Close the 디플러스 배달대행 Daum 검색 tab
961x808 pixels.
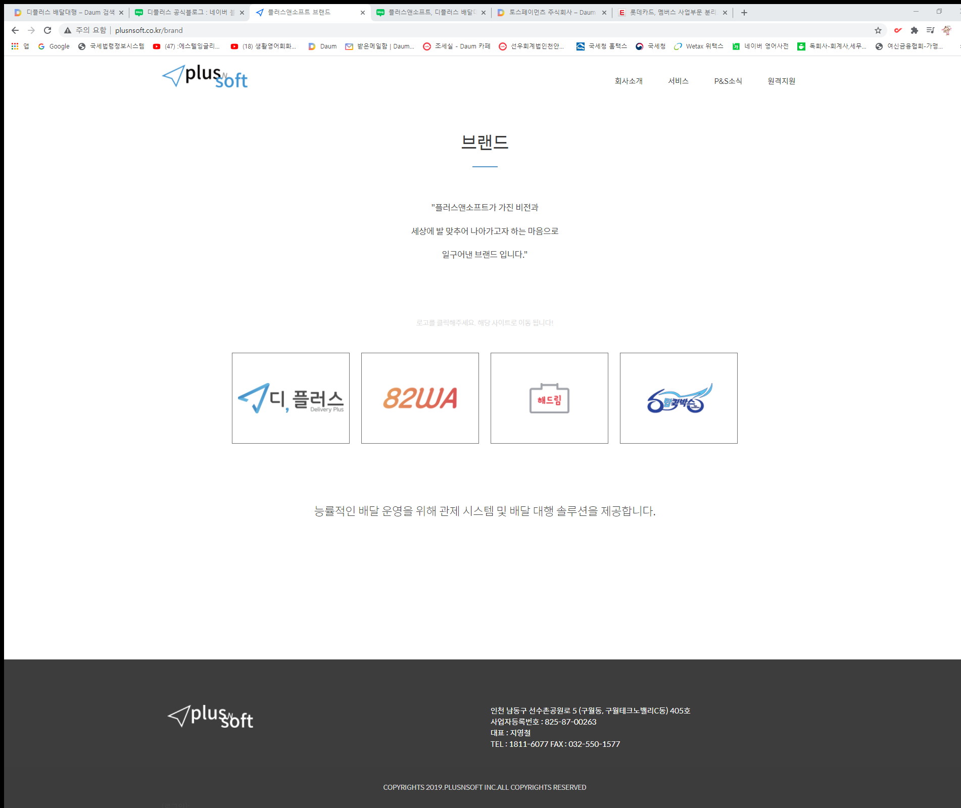pos(121,13)
